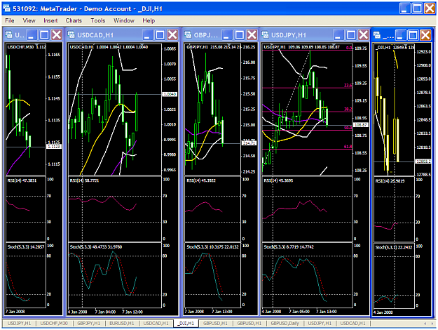Click the USDJPY 23.6 Fibonacci level label
This screenshot has height=330, width=438.
(348, 86)
